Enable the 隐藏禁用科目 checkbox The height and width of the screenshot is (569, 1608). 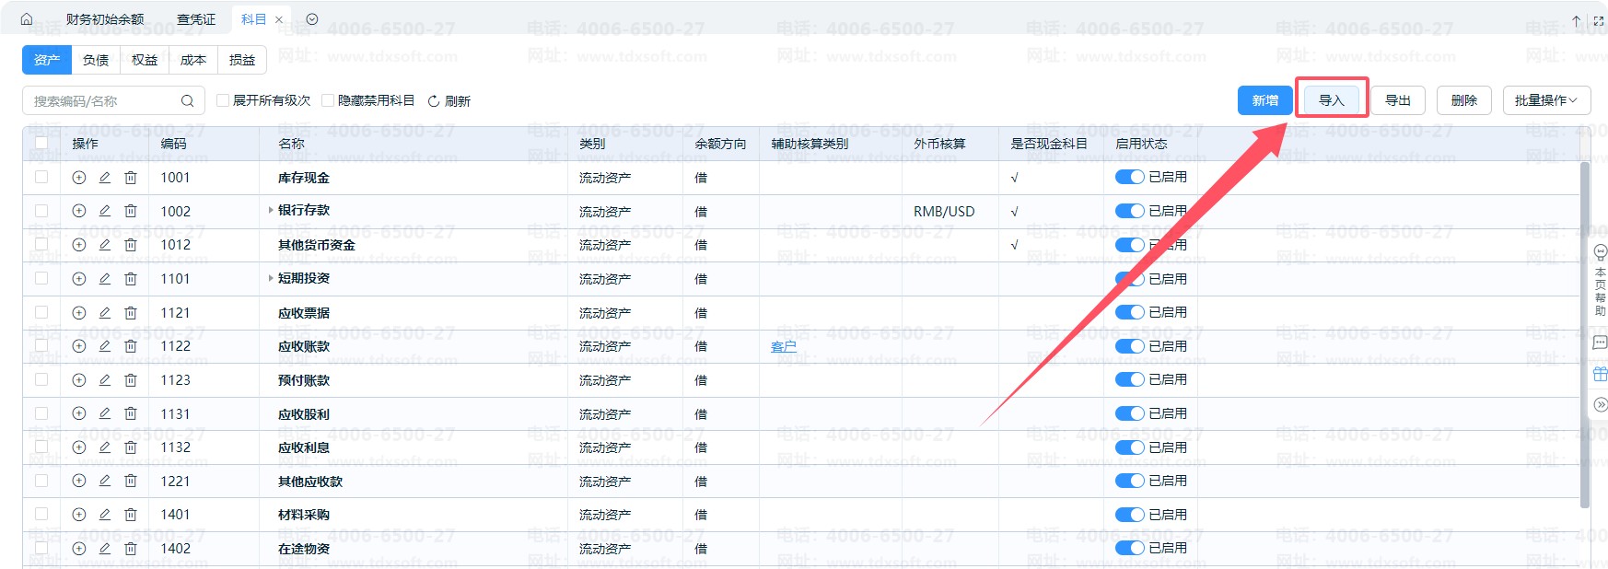(328, 100)
